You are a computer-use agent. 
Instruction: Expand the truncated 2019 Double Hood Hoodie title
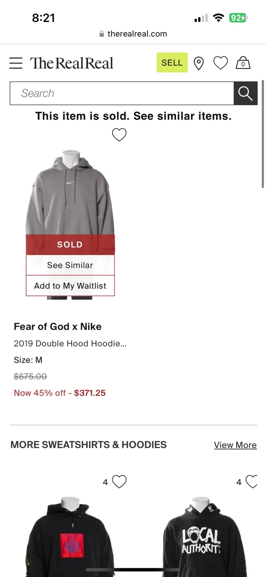(x=70, y=343)
